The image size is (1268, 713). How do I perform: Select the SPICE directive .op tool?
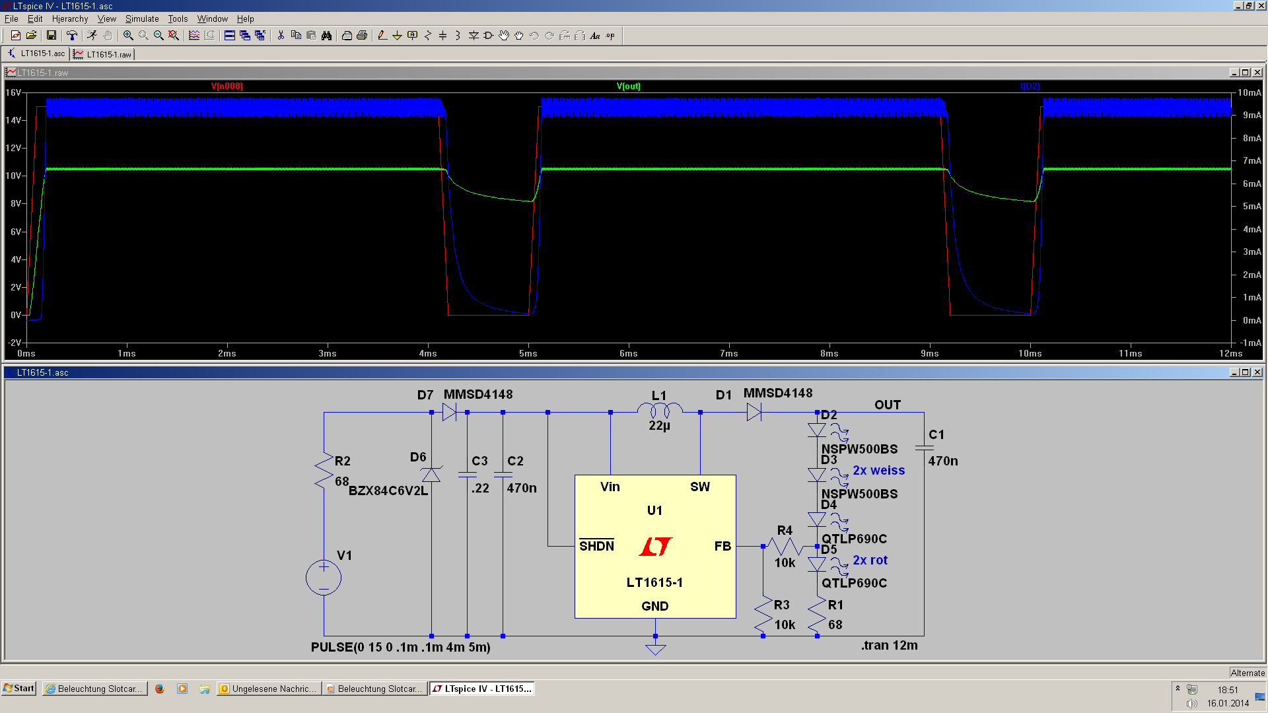pos(610,36)
